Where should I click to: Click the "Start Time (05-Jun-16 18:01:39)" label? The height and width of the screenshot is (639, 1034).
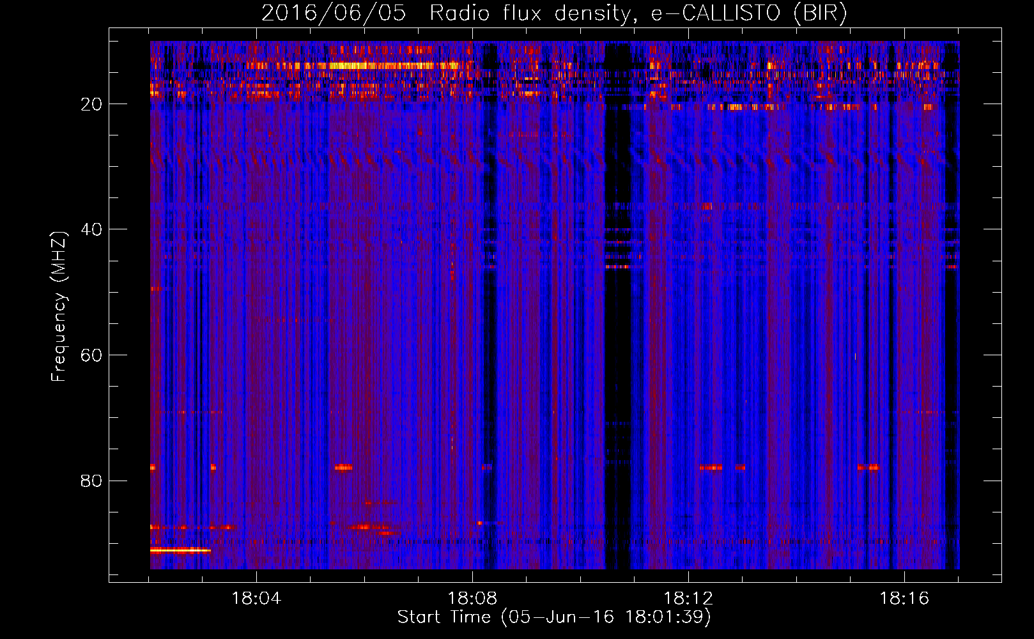click(554, 617)
